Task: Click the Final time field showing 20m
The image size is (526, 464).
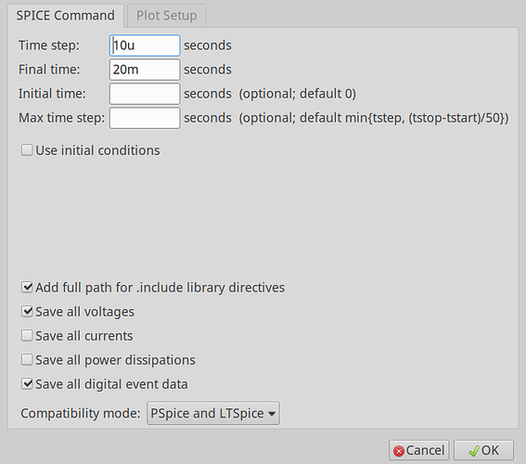Action: (x=145, y=70)
